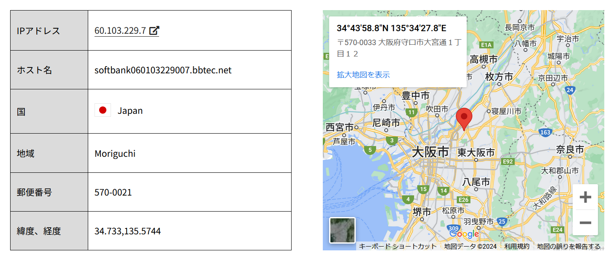Click the 羽曳野市 label on the map
This screenshot has height=255, width=611.
pos(478,221)
